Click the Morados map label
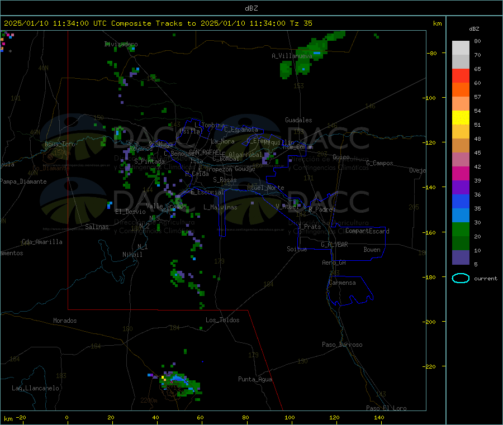The height and width of the screenshot is (425, 503). 65,321
